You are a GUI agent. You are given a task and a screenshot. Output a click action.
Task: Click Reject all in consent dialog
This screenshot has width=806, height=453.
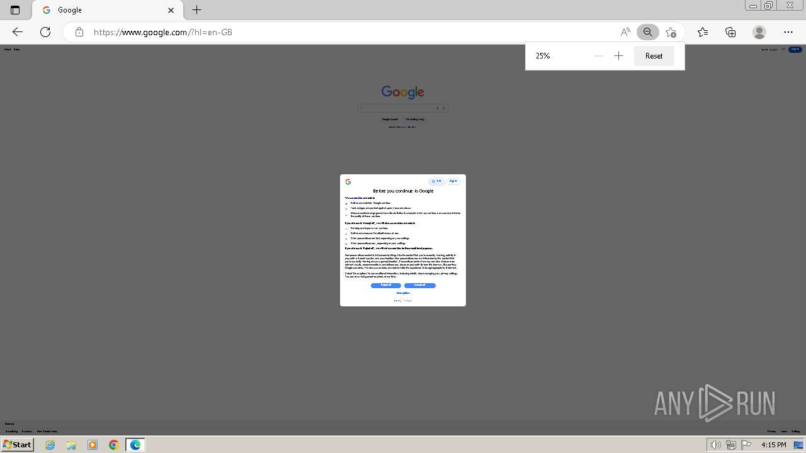click(x=386, y=285)
